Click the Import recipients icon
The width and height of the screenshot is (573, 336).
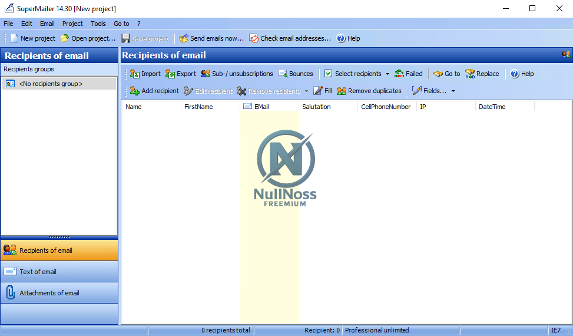[135, 74]
